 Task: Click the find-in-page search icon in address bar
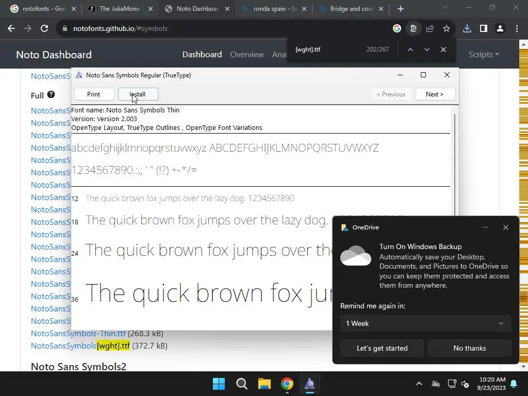414,29
